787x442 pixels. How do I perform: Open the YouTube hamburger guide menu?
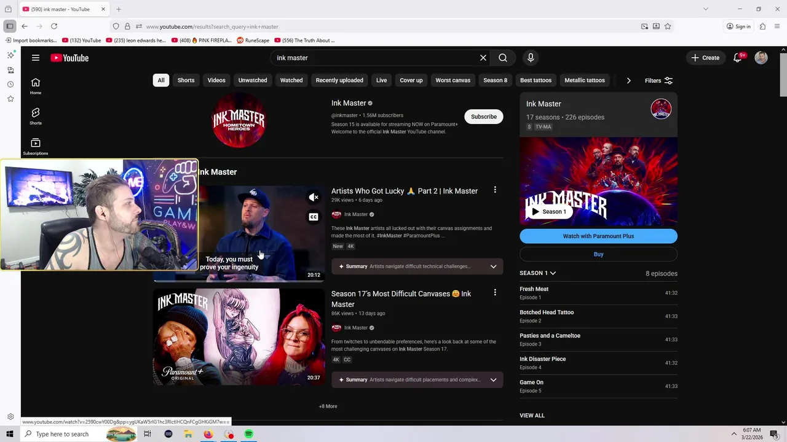pyautogui.click(x=36, y=58)
